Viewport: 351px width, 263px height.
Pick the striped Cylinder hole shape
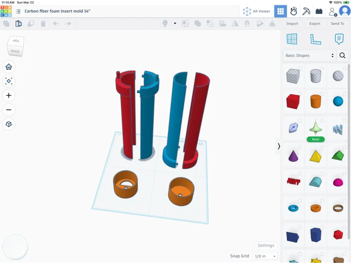(x=315, y=76)
